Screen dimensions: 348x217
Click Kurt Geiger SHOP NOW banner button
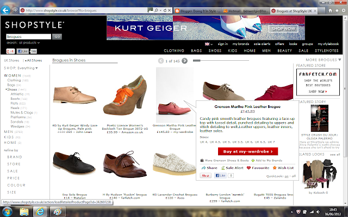click(x=283, y=29)
